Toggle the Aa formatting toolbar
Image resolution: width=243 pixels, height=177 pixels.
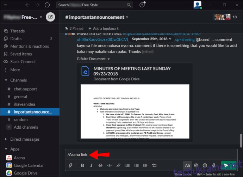(187, 165)
